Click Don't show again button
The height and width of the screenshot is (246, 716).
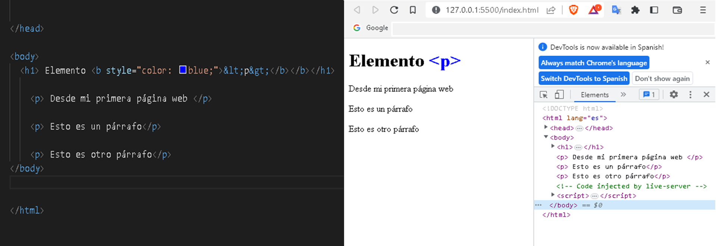tap(662, 78)
